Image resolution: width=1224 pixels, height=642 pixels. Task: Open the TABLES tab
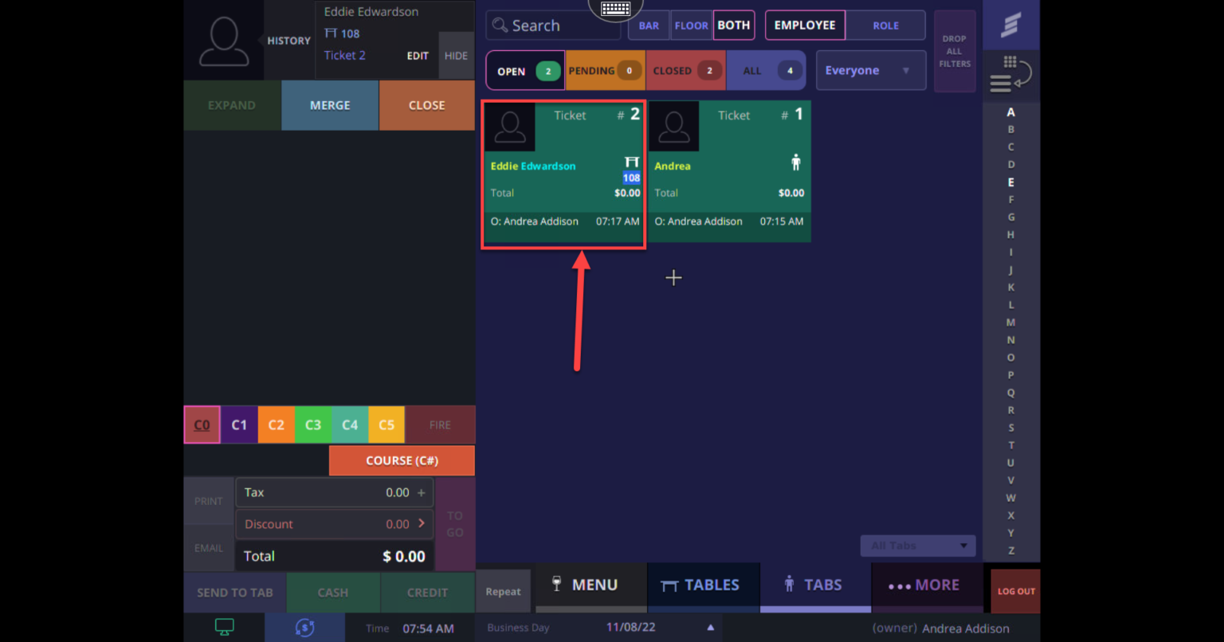coord(701,585)
